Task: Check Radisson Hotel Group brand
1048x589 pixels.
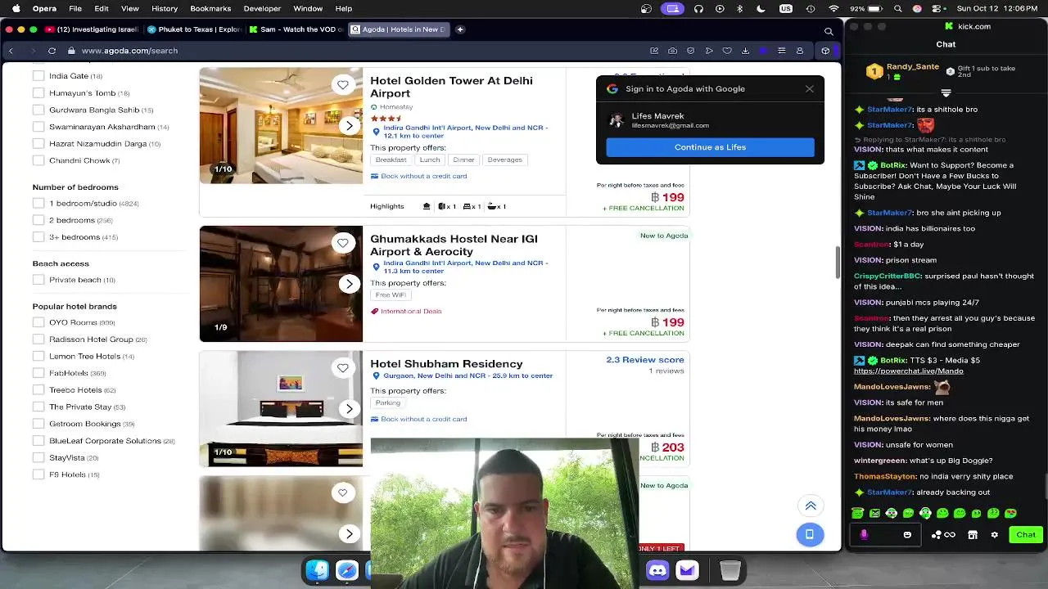Action: pos(38,339)
